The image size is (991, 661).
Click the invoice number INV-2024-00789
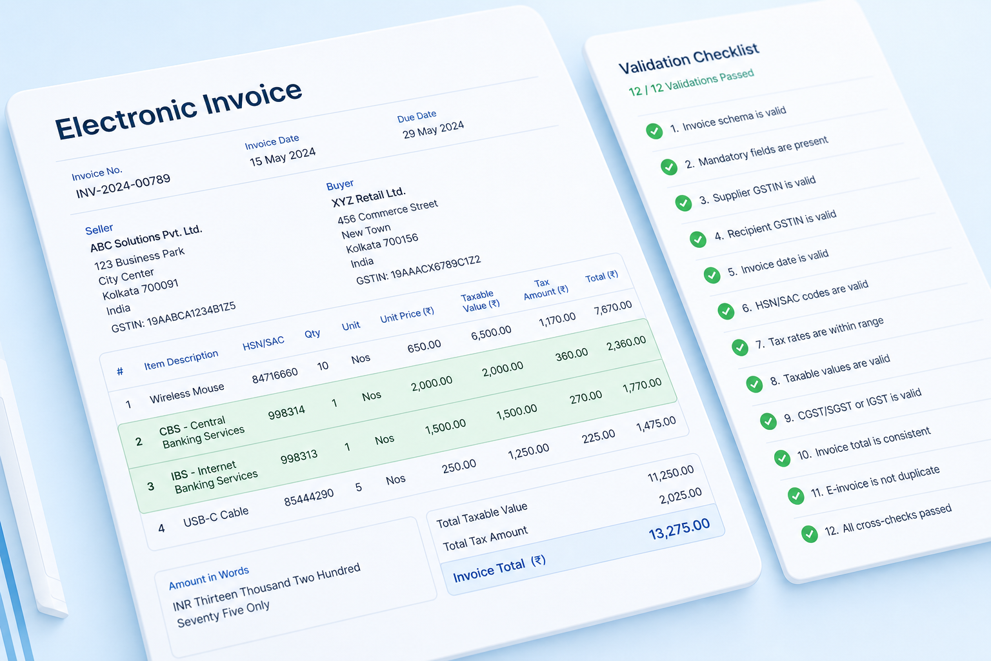click(123, 187)
